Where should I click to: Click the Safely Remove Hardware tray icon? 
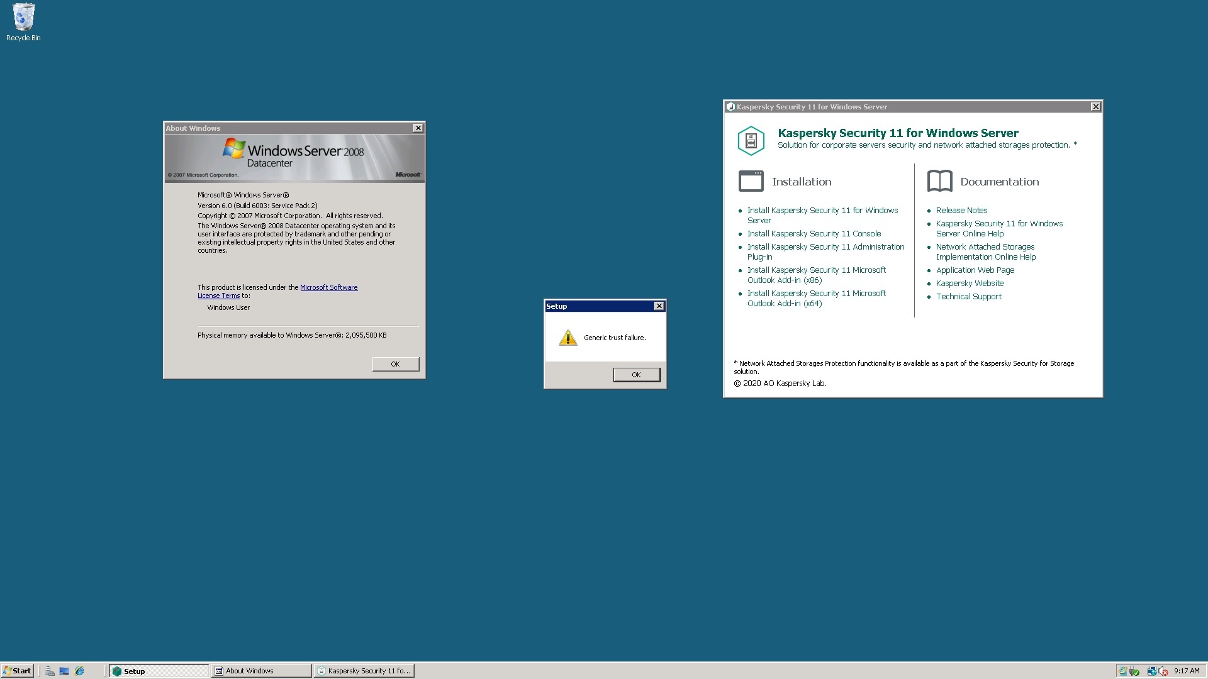1134,671
